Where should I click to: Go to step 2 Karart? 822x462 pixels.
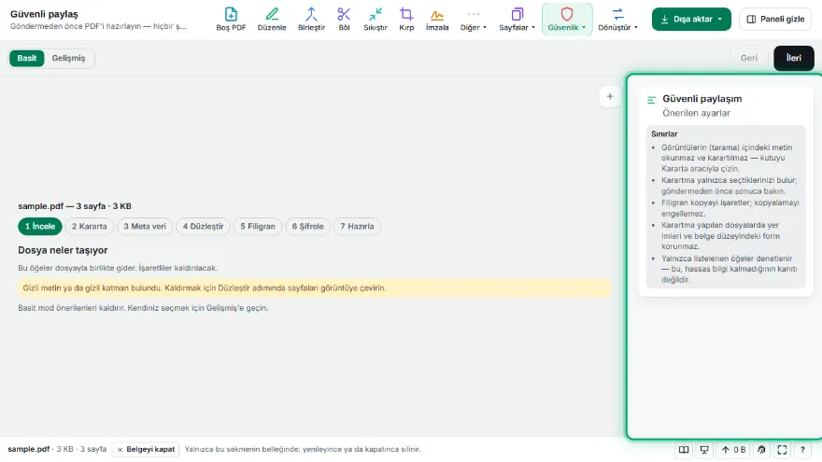[89, 226]
